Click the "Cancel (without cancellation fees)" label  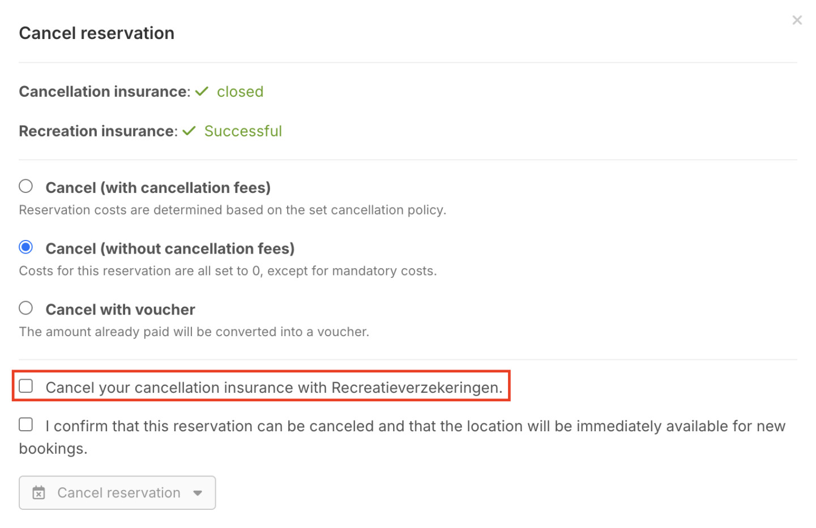pos(170,248)
